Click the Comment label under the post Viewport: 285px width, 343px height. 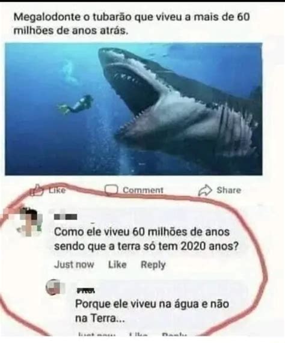pos(143,190)
